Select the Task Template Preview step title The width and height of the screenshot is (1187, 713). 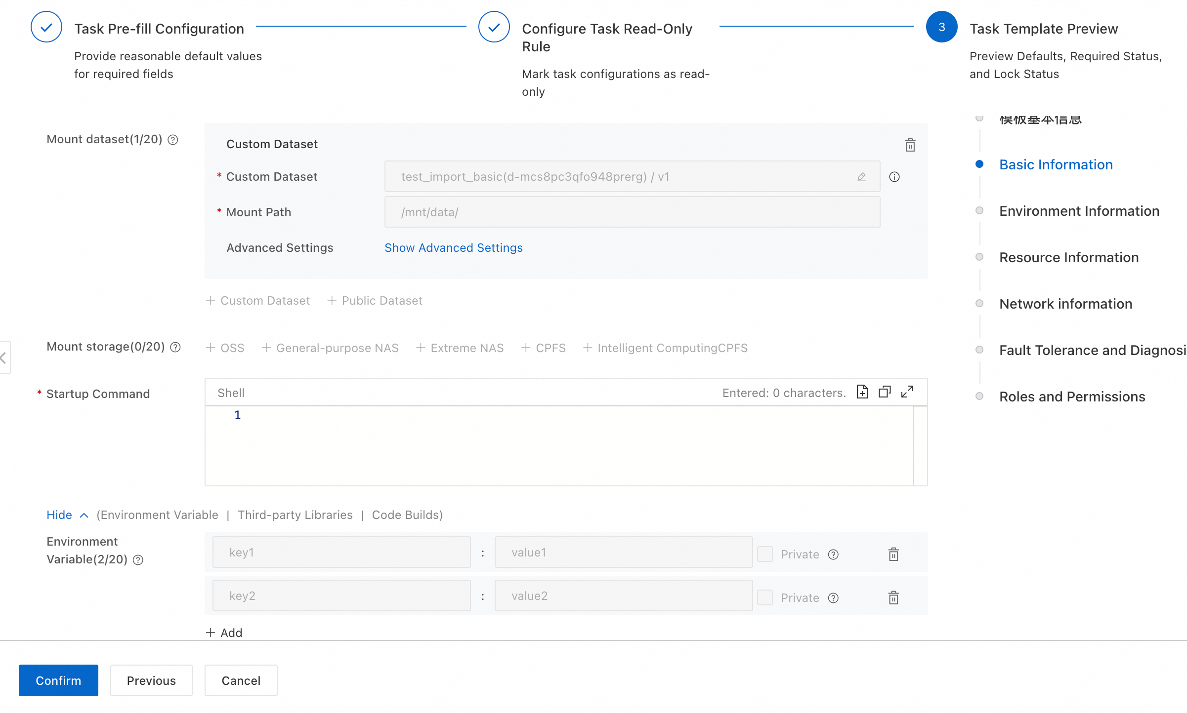1044,29
